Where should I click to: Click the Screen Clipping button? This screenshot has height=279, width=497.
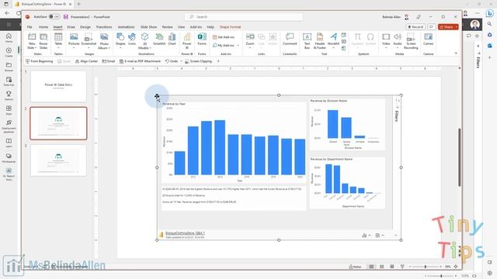[x=199, y=61]
